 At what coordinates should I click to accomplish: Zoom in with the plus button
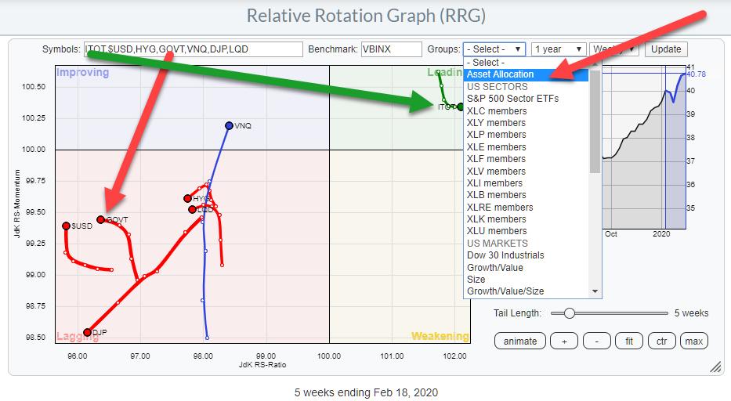[x=563, y=341]
